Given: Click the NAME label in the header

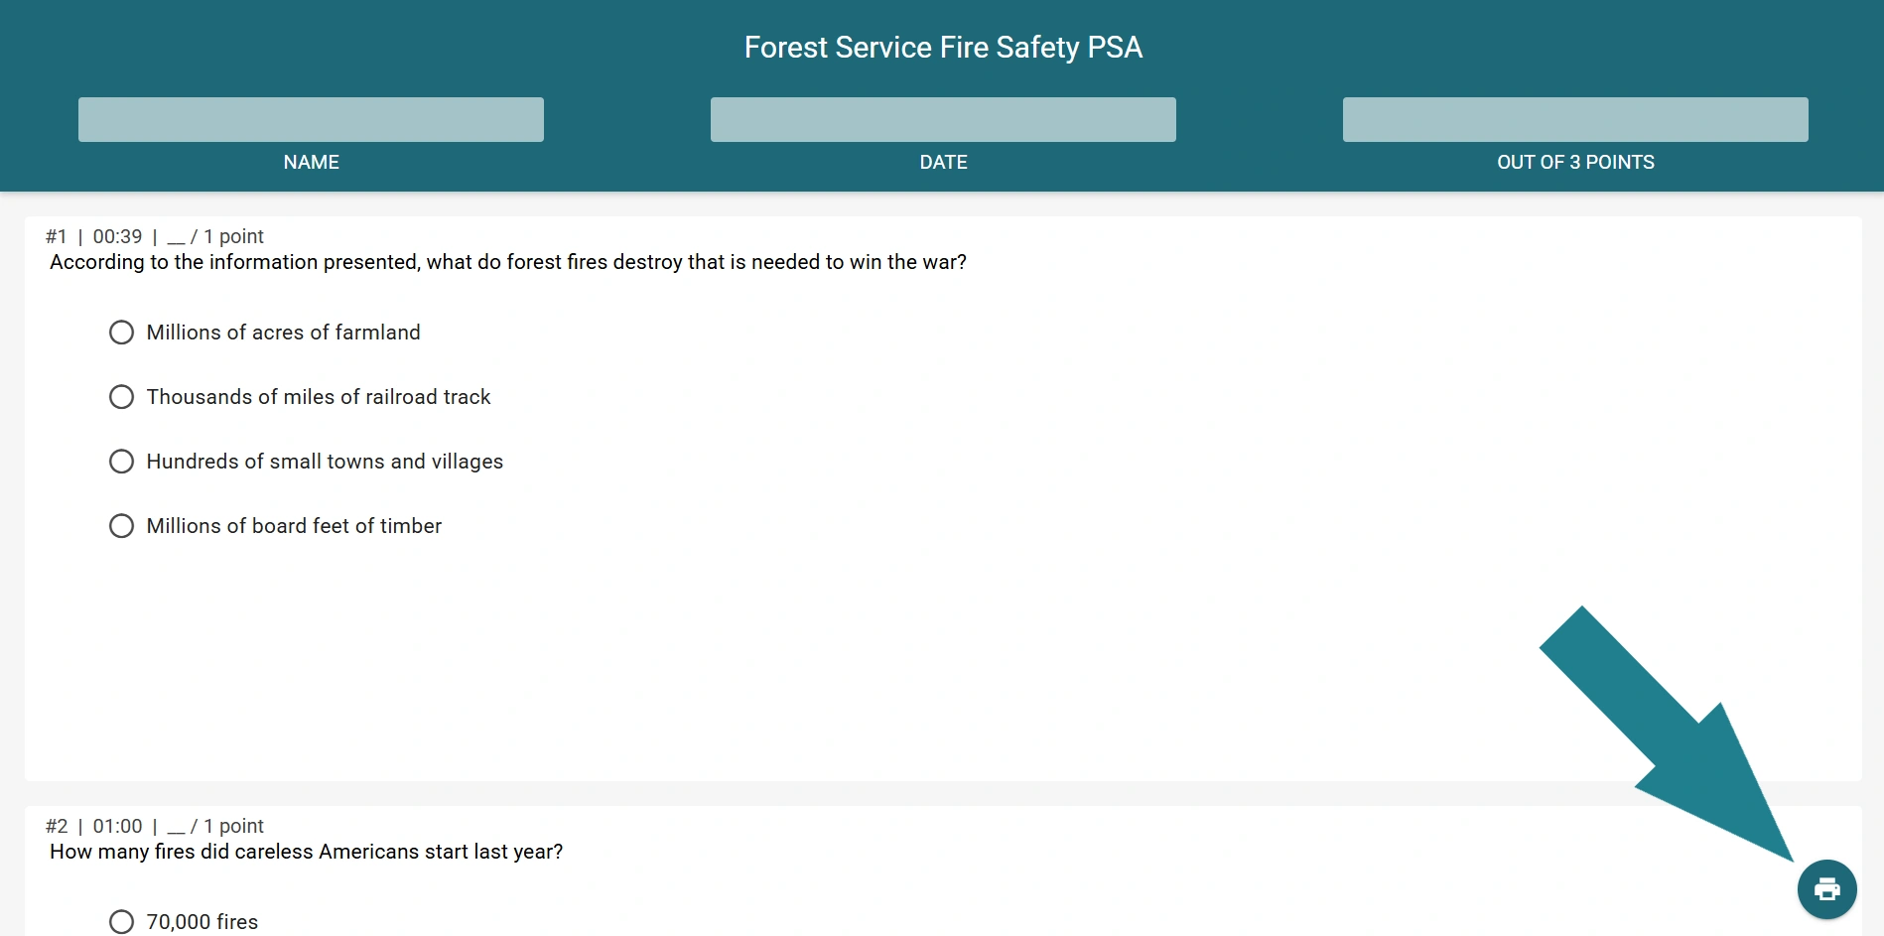Looking at the screenshot, I should coord(311,162).
